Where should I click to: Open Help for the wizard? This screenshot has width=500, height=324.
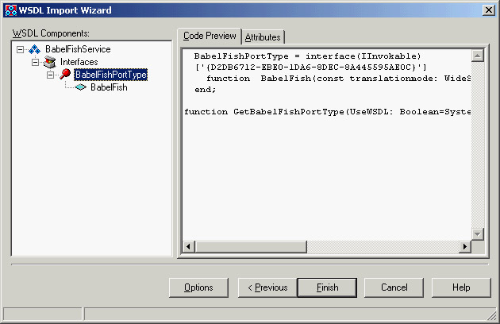(x=461, y=287)
